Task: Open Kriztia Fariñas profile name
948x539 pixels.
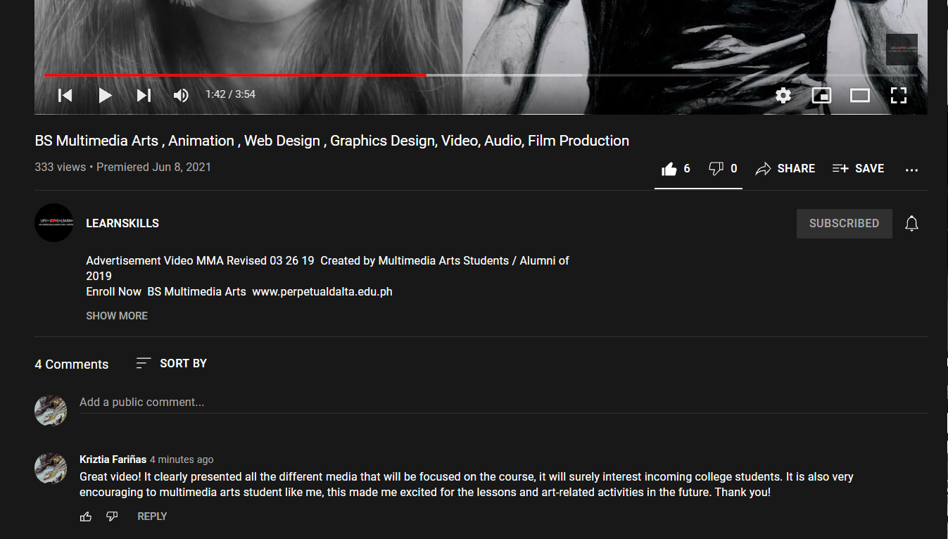Action: click(x=113, y=459)
